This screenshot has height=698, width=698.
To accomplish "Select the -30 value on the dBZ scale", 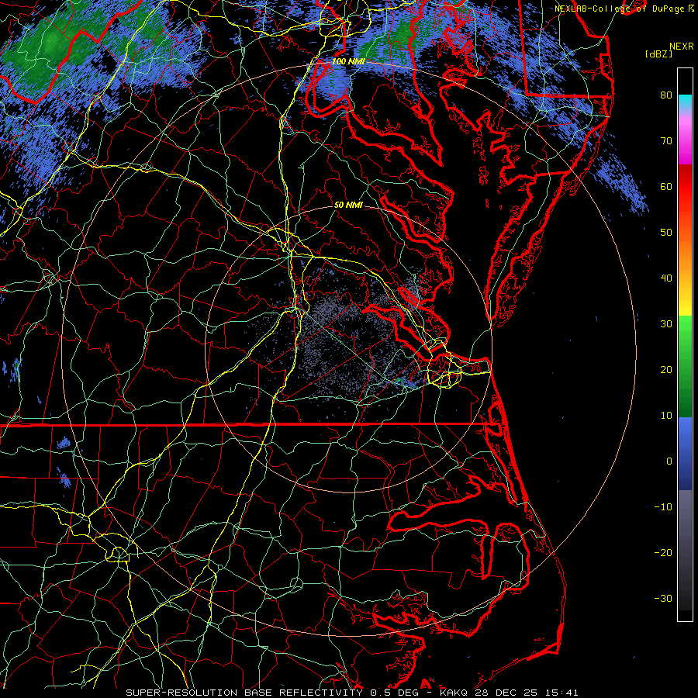I will (663, 598).
